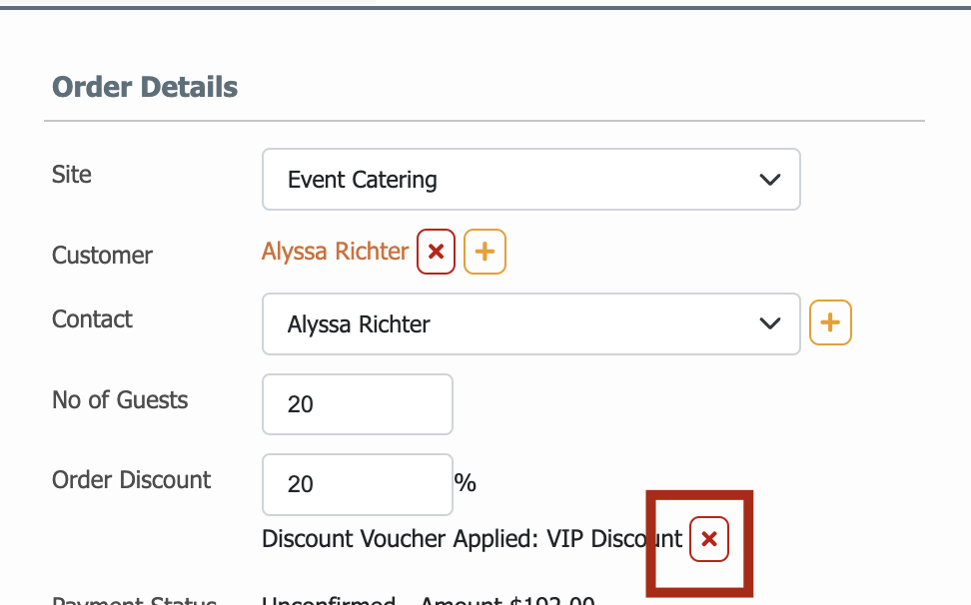971x605 pixels.
Task: Open the Event Catering site selector
Action: point(531,180)
